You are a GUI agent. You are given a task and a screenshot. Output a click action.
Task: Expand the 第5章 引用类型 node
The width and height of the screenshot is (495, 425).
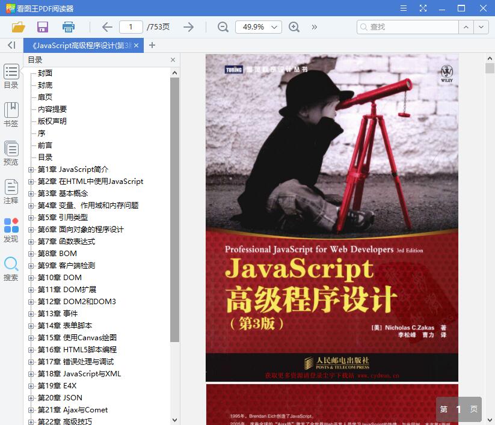31,218
